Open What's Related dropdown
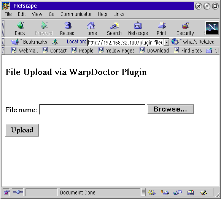Screen dimensions: 221x199 193,42
